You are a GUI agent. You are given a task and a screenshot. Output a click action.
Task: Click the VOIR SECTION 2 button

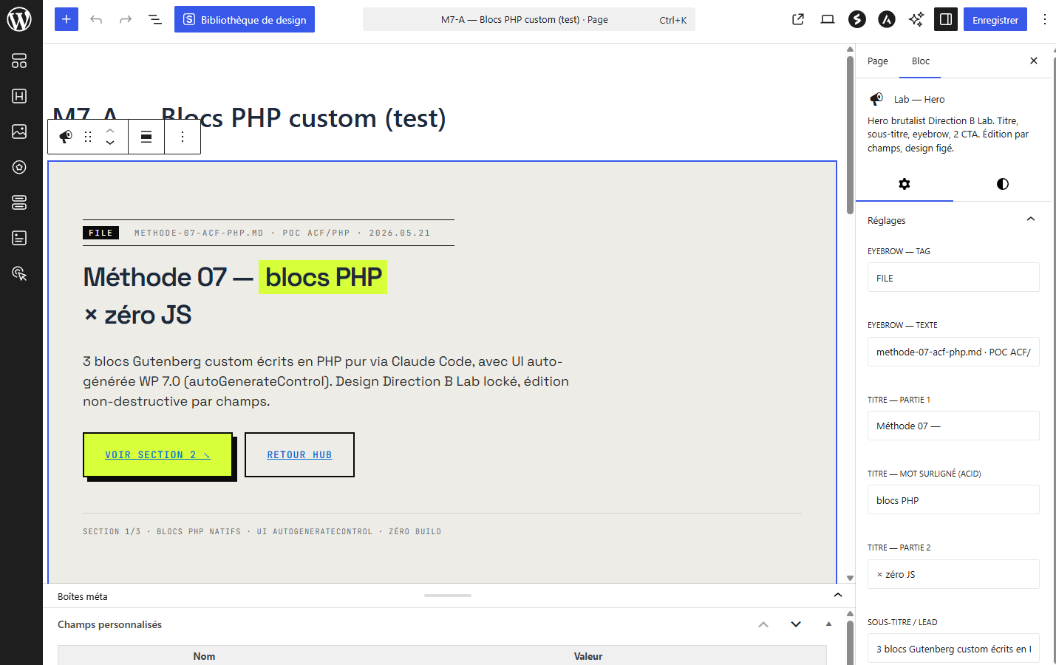[x=157, y=454]
